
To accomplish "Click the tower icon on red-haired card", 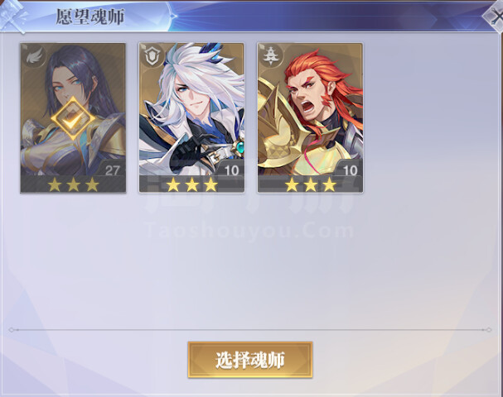I will click(271, 56).
